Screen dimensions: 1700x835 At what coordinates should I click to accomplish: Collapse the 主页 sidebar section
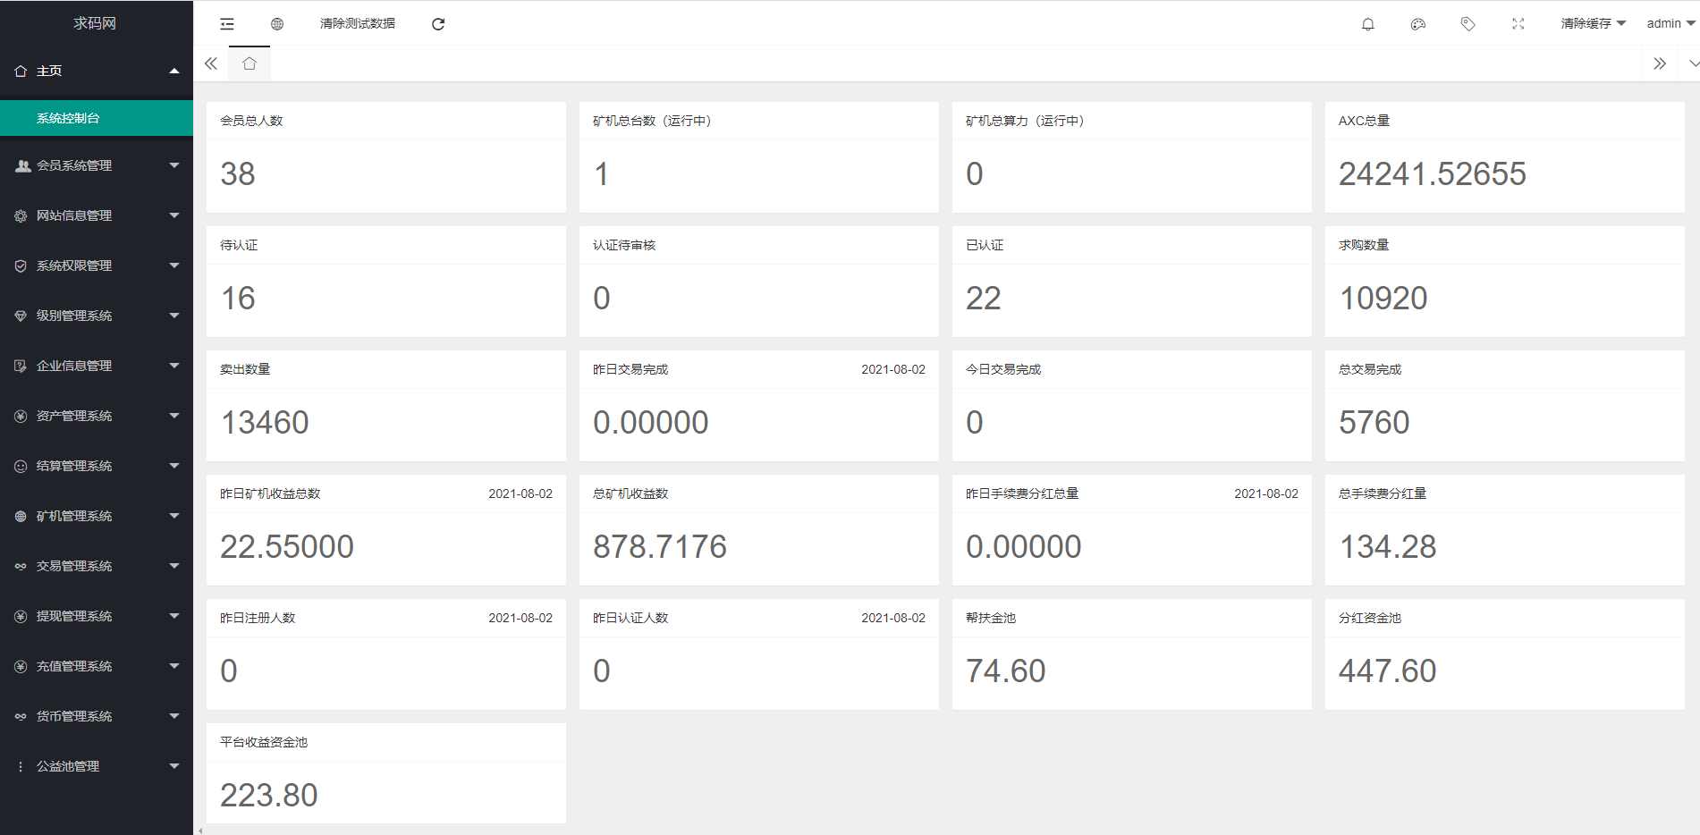(96, 71)
